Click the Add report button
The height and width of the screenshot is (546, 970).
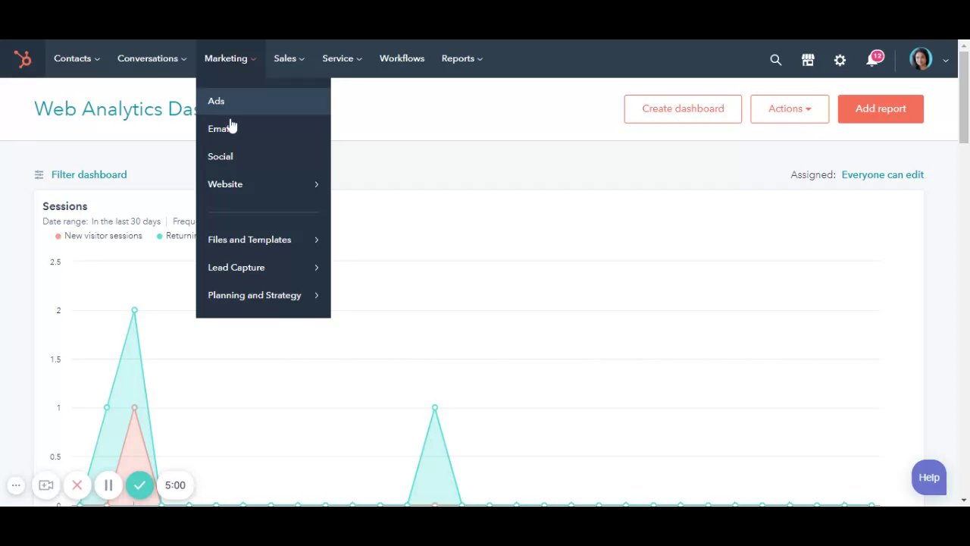pos(881,108)
